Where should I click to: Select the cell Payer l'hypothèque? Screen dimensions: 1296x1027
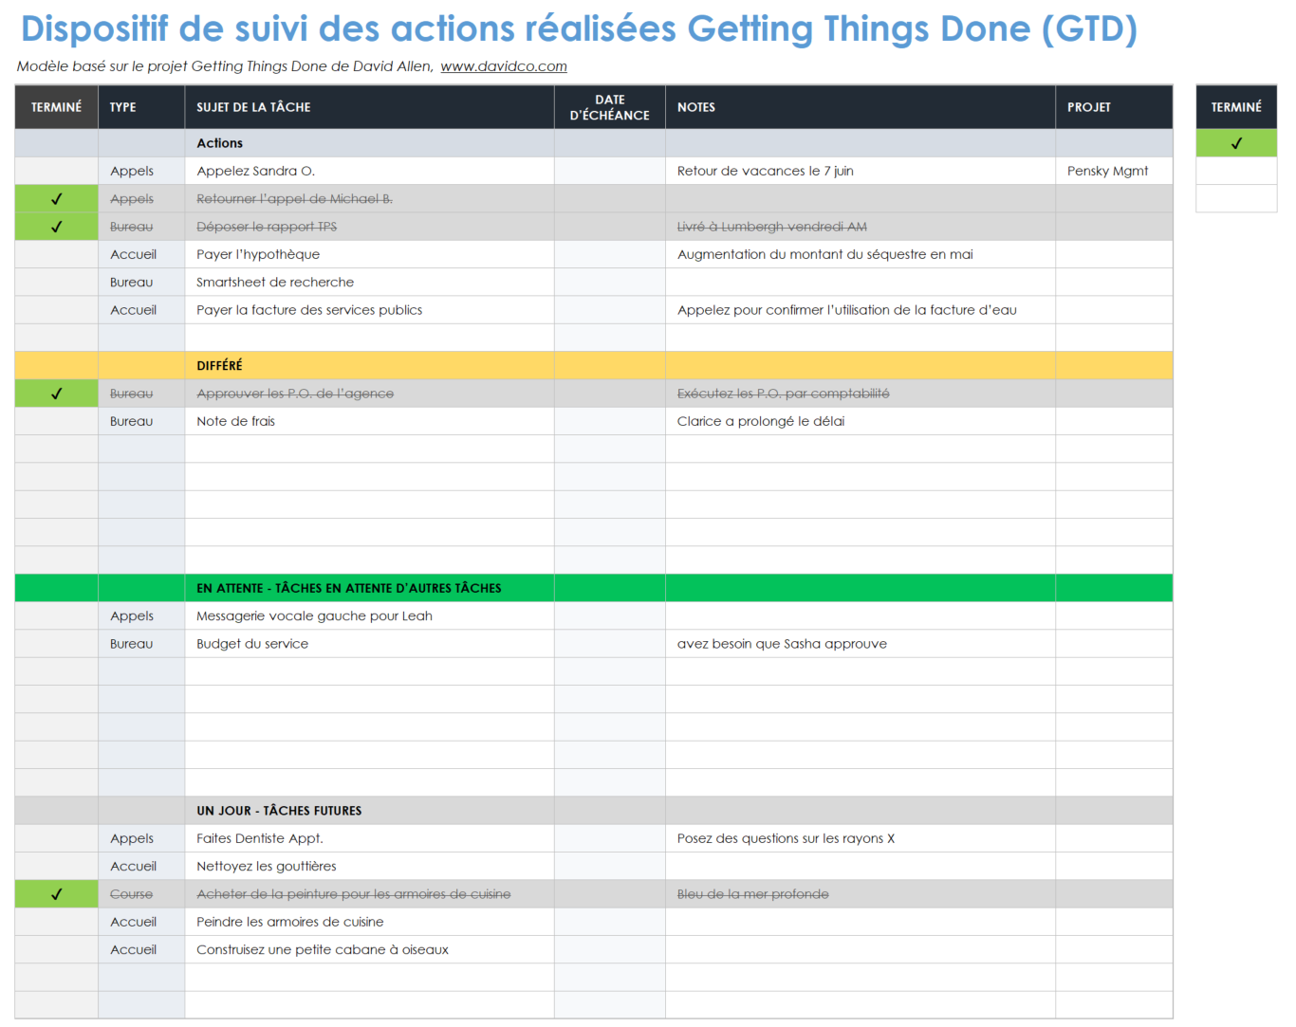point(369,254)
